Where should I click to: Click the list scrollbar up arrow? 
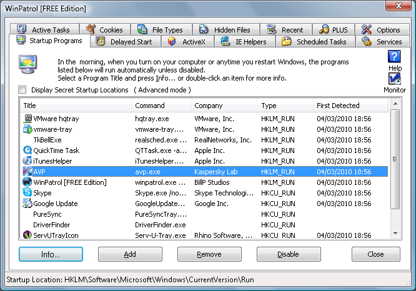pyautogui.click(x=395, y=104)
